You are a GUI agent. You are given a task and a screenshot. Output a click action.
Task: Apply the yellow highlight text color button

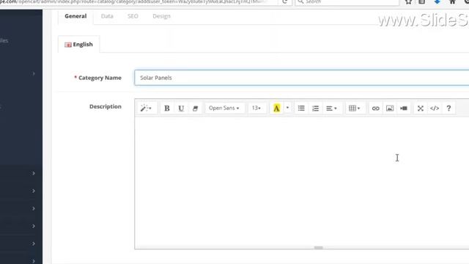[276, 108]
